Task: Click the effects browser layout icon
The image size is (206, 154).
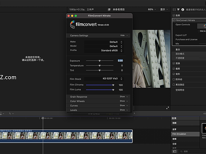Action: click(x=175, y=151)
